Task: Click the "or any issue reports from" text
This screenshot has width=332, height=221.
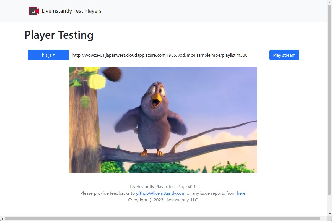Action: (211, 193)
